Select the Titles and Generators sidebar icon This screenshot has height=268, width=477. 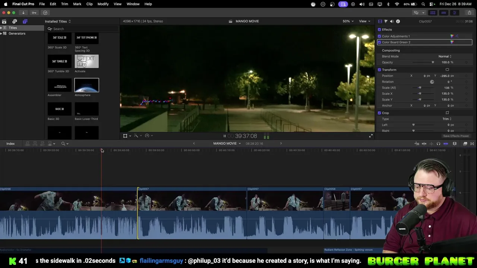tap(25, 21)
